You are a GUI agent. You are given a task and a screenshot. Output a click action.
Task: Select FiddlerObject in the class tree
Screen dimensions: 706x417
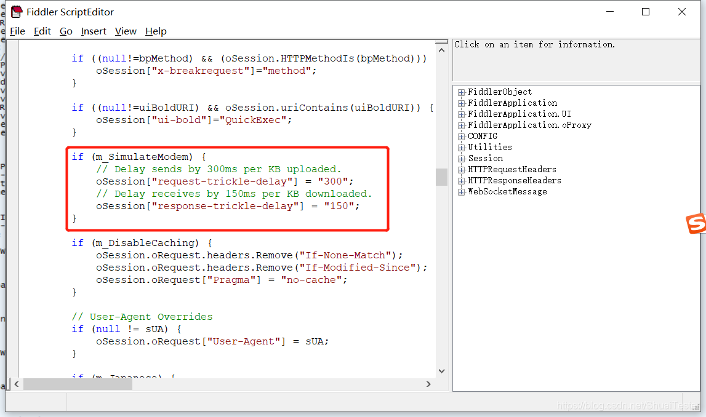(x=500, y=92)
